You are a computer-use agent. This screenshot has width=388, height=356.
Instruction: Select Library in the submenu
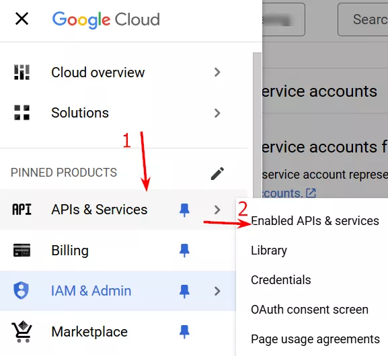pyautogui.click(x=269, y=251)
